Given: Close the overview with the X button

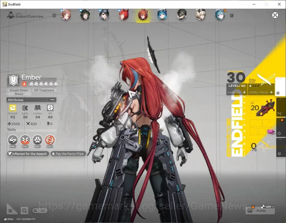Looking at the screenshot, I should pyautogui.click(x=275, y=15).
